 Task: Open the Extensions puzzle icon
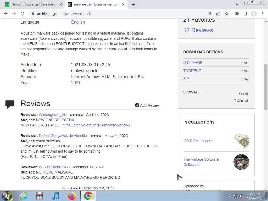coord(237,14)
